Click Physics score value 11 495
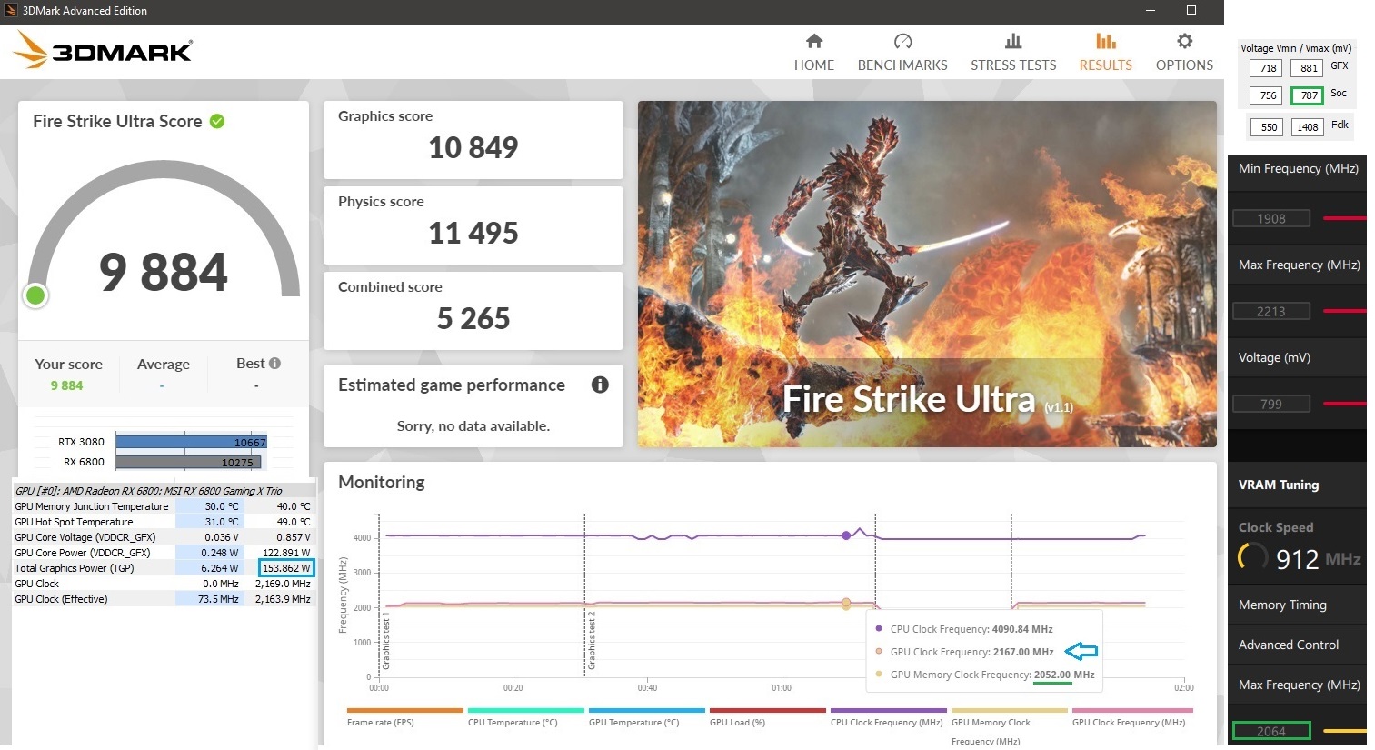1375x750 pixels. click(473, 233)
